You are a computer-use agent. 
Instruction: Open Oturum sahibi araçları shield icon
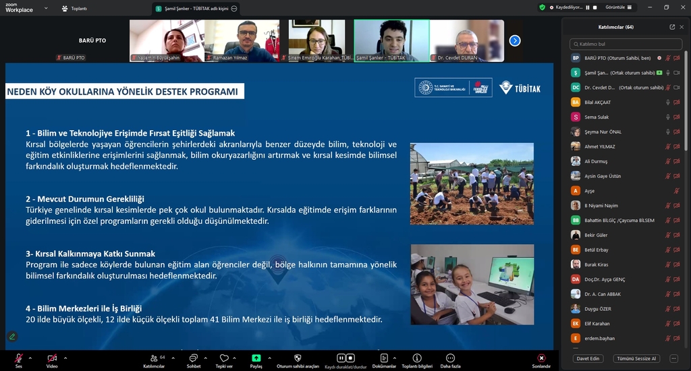point(298,358)
